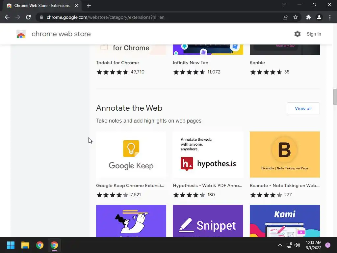Open the network status tray icon
The height and width of the screenshot is (253, 337).
click(289, 245)
